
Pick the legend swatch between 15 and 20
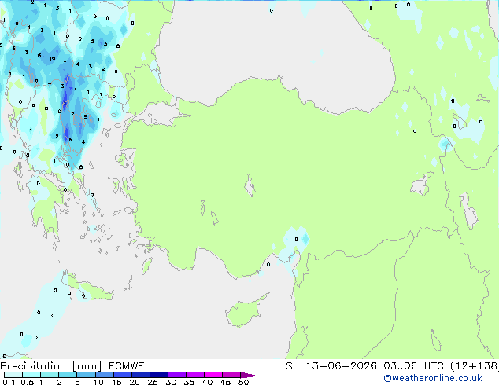coord(123,375)
